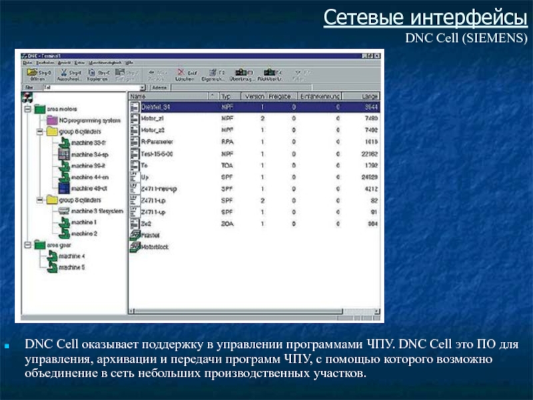Select the Z4711-neu-up file name
This screenshot has width=533, height=400.
tap(159, 189)
